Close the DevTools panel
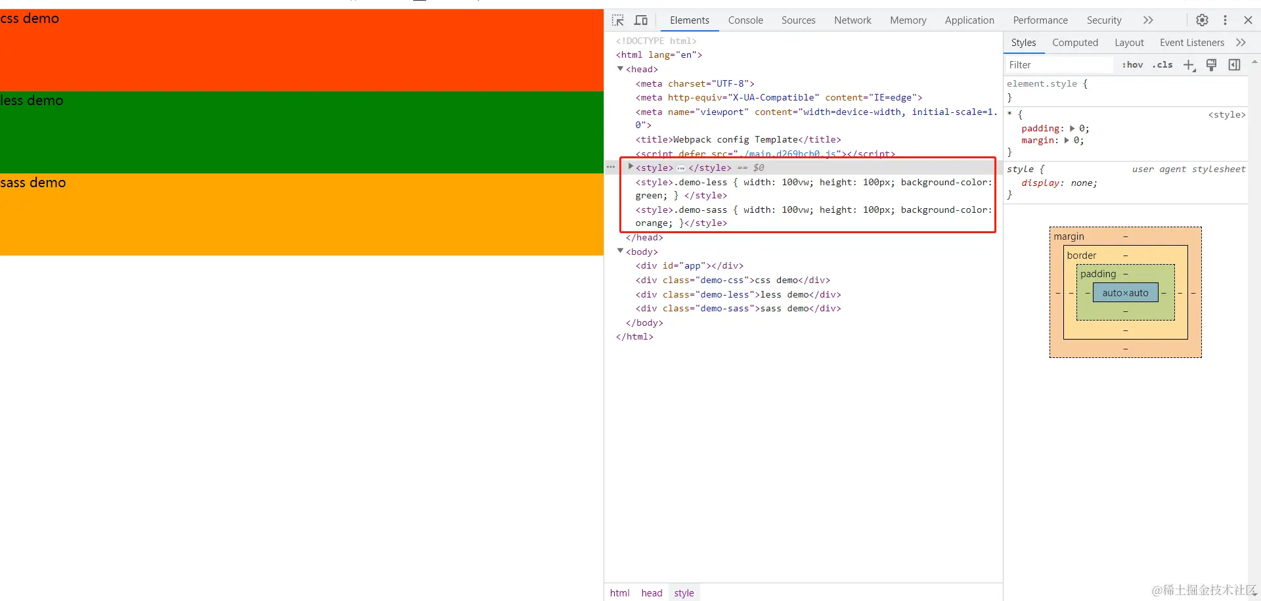The width and height of the screenshot is (1261, 601). point(1248,20)
